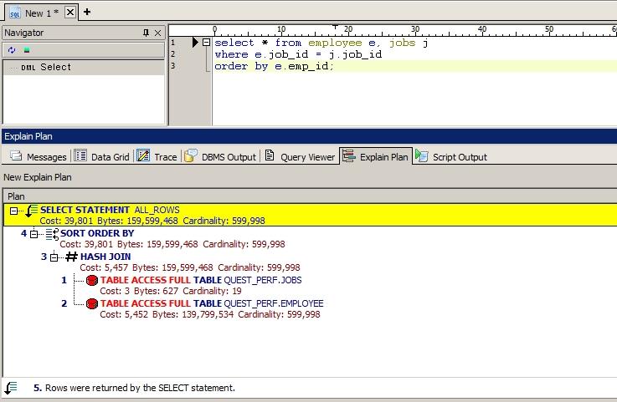Image resolution: width=617 pixels, height=402 pixels.
Task: Close the New 1 editor tab
Action: (x=70, y=13)
